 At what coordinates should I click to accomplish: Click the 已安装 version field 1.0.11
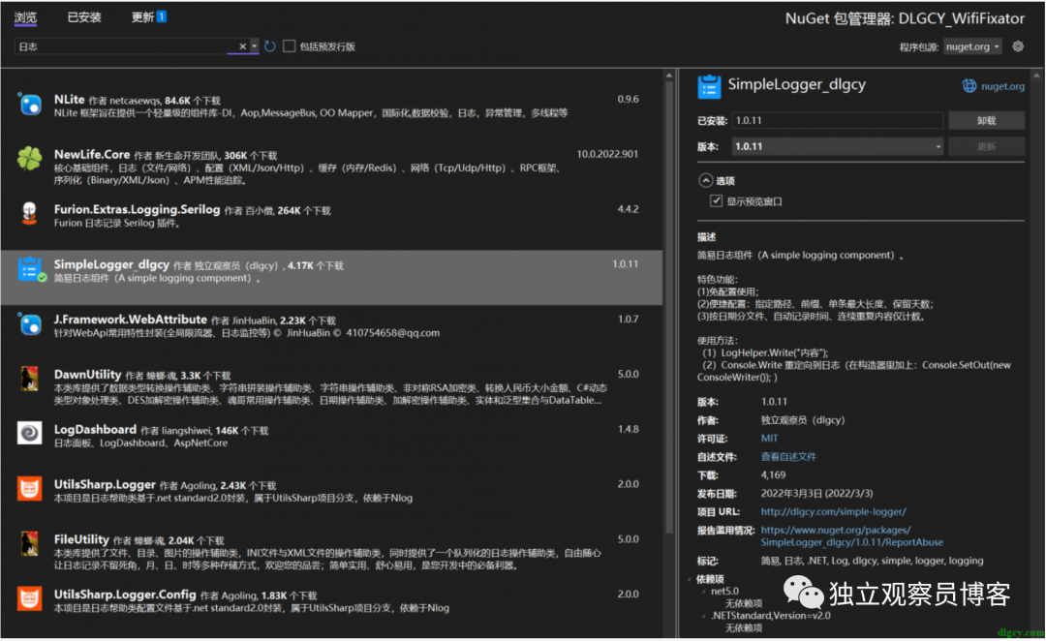(x=837, y=121)
